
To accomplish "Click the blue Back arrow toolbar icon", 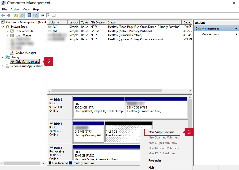I will click(3, 16).
